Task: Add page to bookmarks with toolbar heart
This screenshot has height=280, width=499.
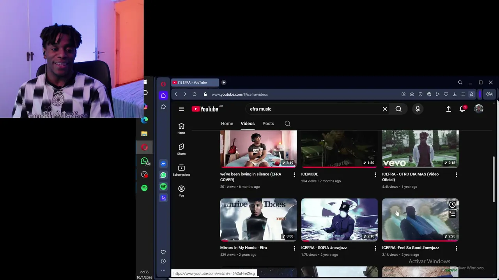Action: click(x=446, y=94)
